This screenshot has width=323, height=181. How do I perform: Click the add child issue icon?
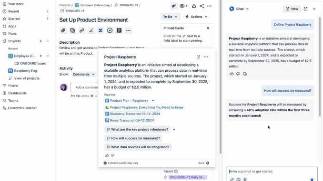pyautogui.click(x=72, y=30)
